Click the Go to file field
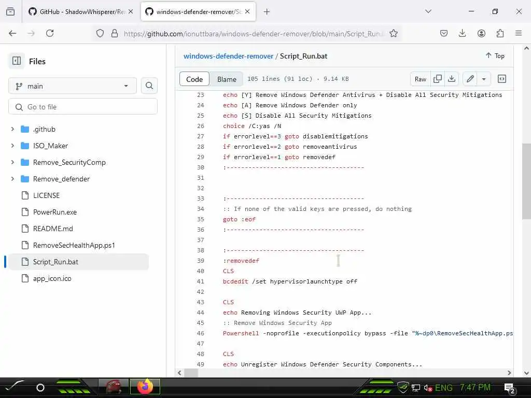This screenshot has width=531, height=398. click(83, 107)
